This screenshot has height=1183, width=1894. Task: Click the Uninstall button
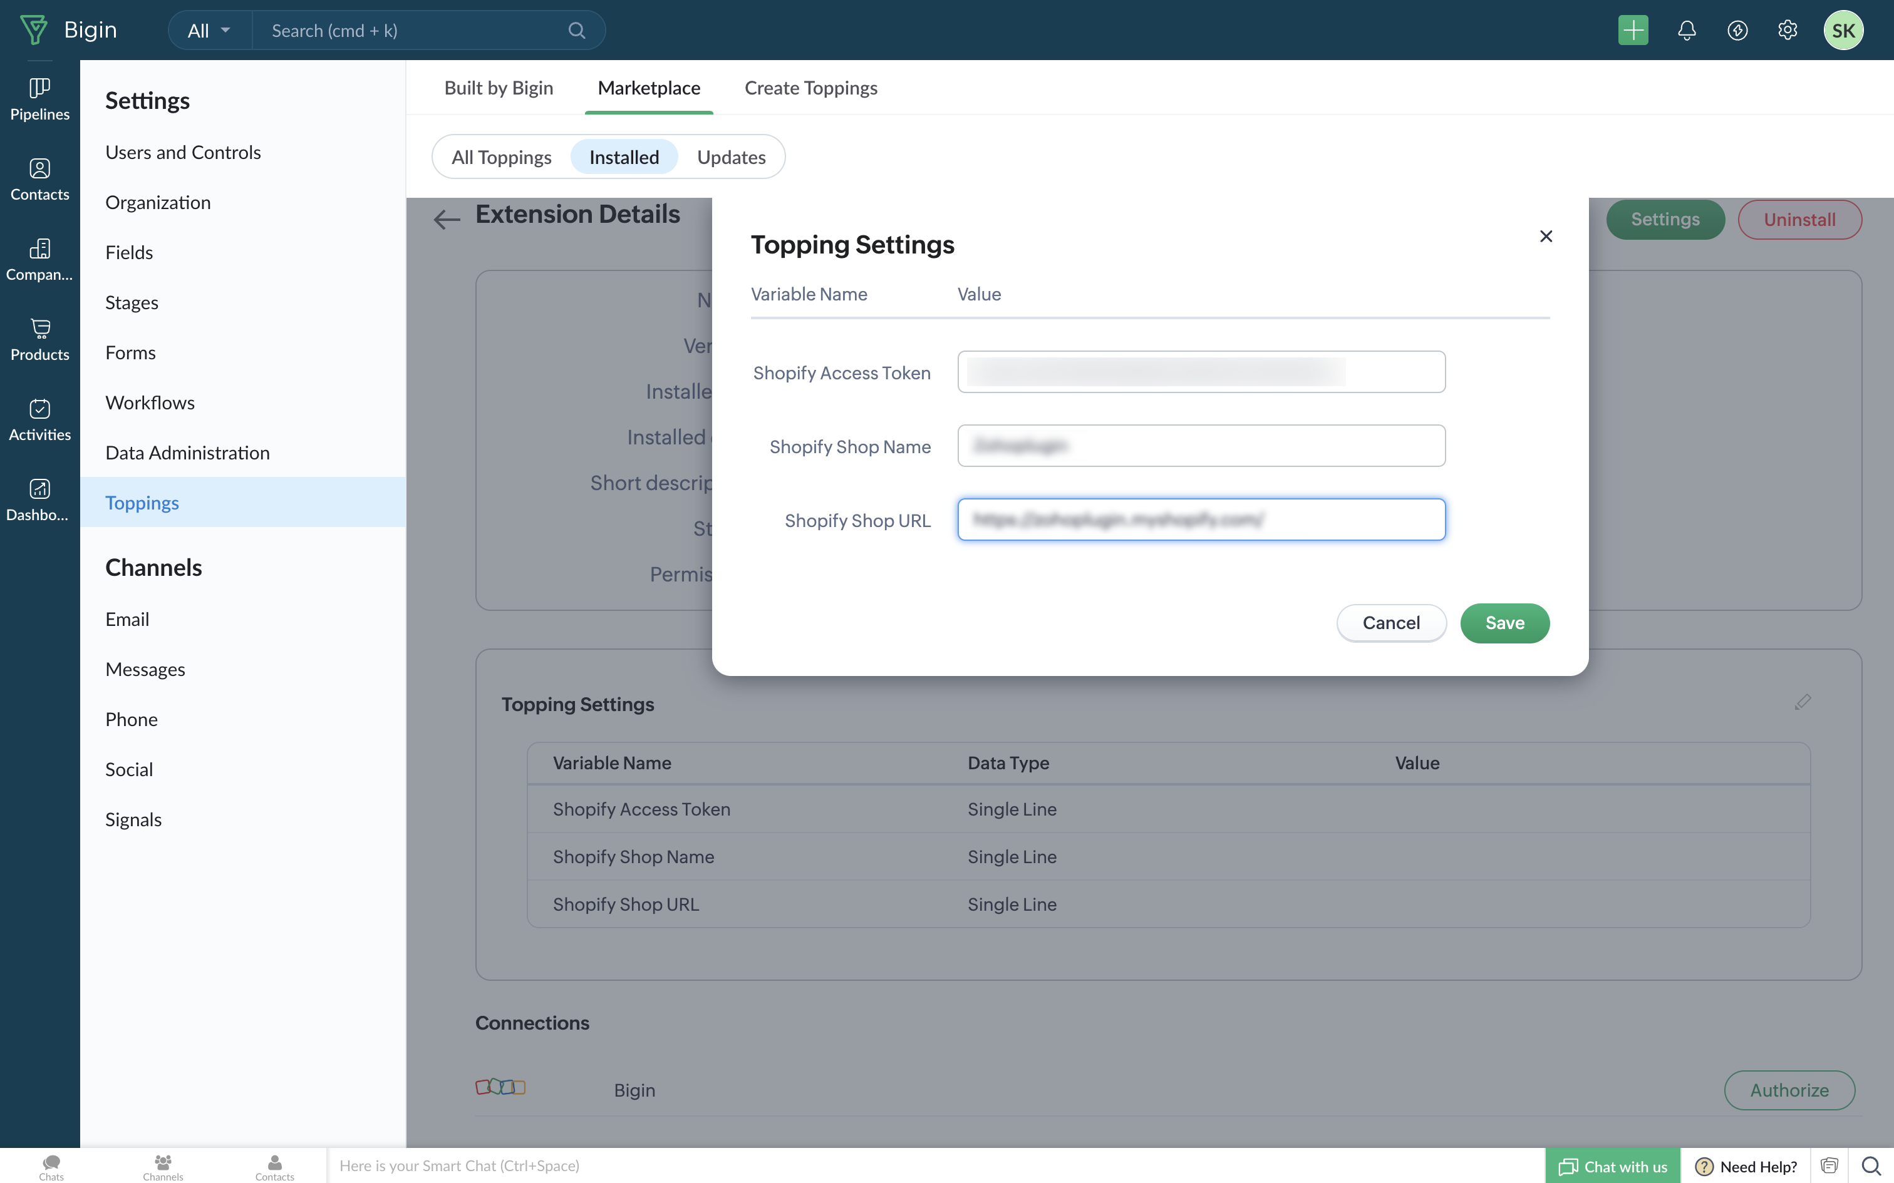(x=1799, y=220)
